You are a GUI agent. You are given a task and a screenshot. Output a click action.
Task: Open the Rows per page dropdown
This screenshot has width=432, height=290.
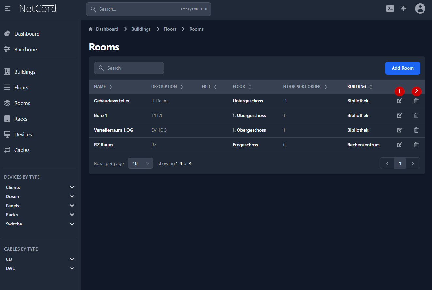(x=140, y=163)
